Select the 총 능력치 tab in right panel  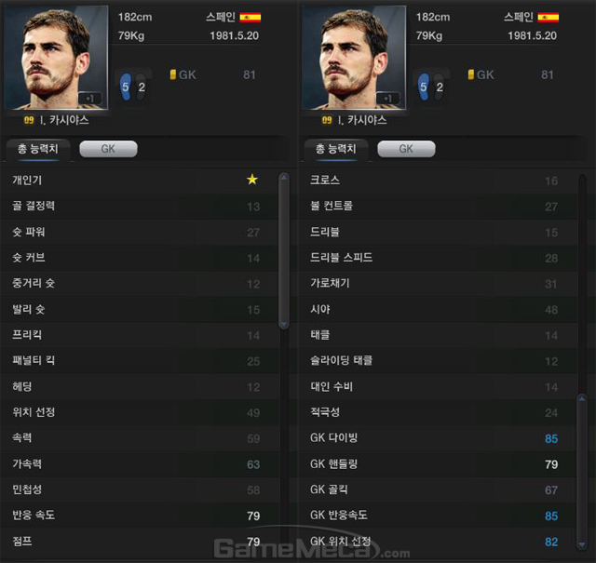(335, 149)
